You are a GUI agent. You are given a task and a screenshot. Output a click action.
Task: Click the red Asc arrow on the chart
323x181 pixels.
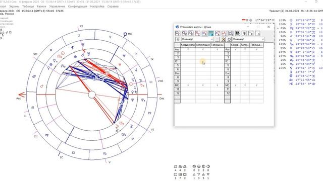tap(22, 95)
